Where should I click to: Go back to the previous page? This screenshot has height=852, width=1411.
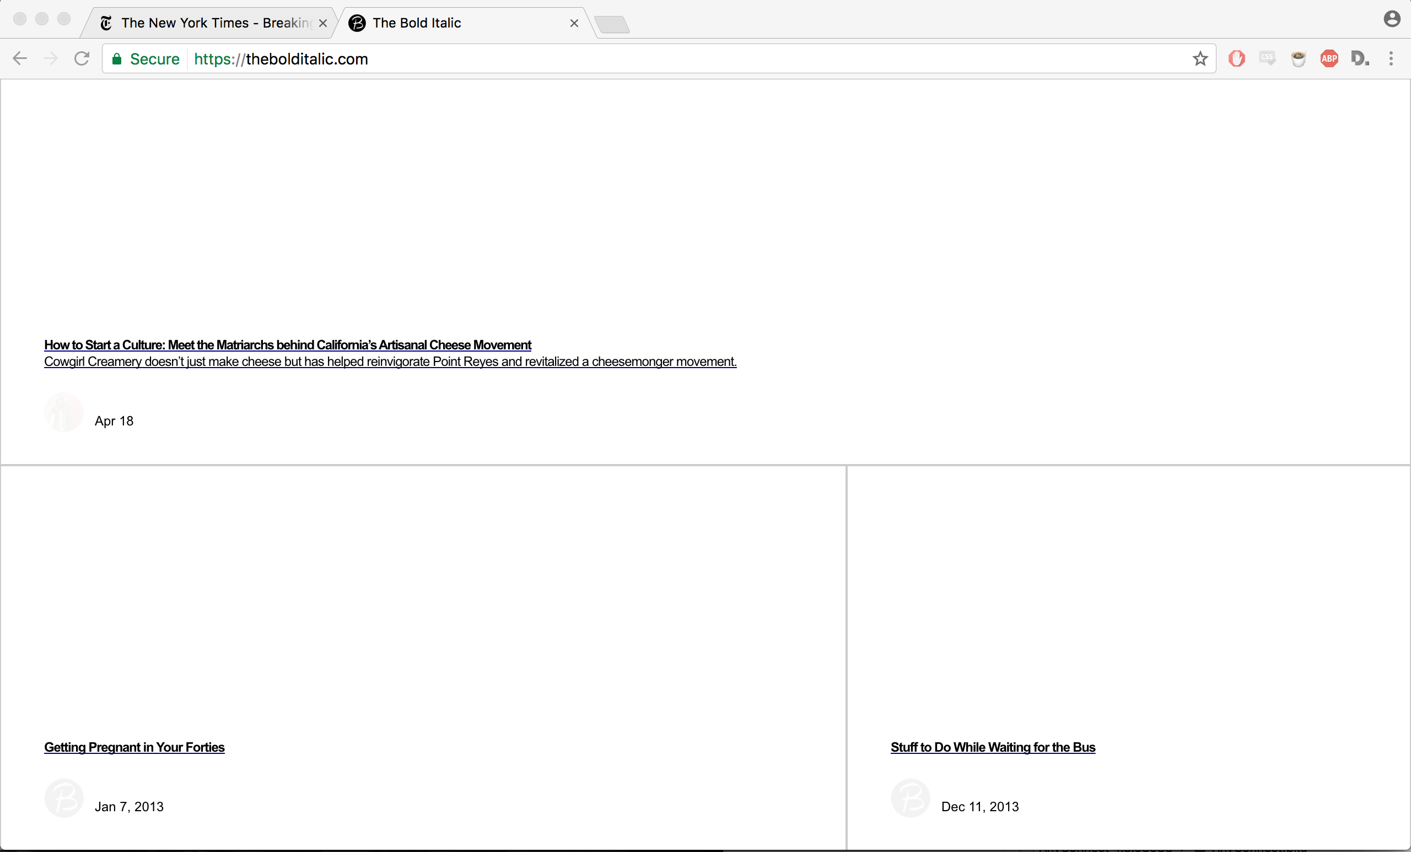tap(20, 58)
